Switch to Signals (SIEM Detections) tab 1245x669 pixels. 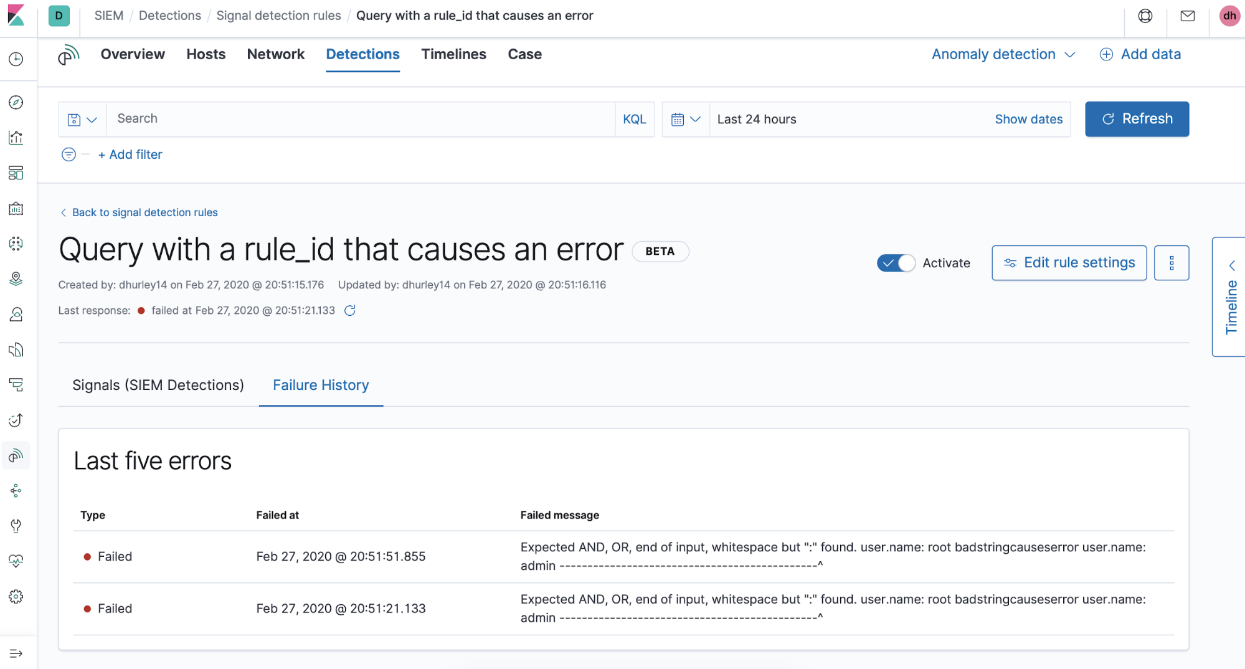tap(158, 385)
